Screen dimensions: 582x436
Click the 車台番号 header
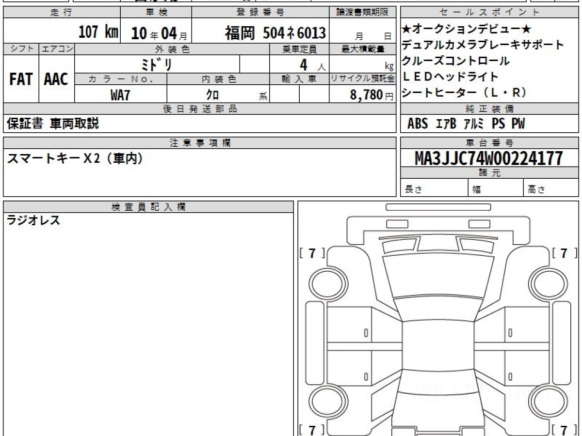coord(489,143)
